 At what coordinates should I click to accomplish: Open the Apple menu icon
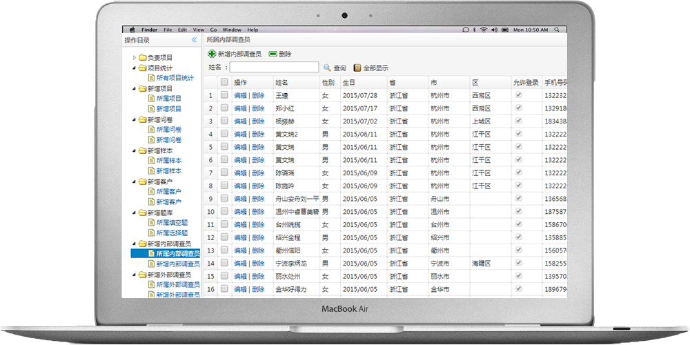click(x=132, y=30)
